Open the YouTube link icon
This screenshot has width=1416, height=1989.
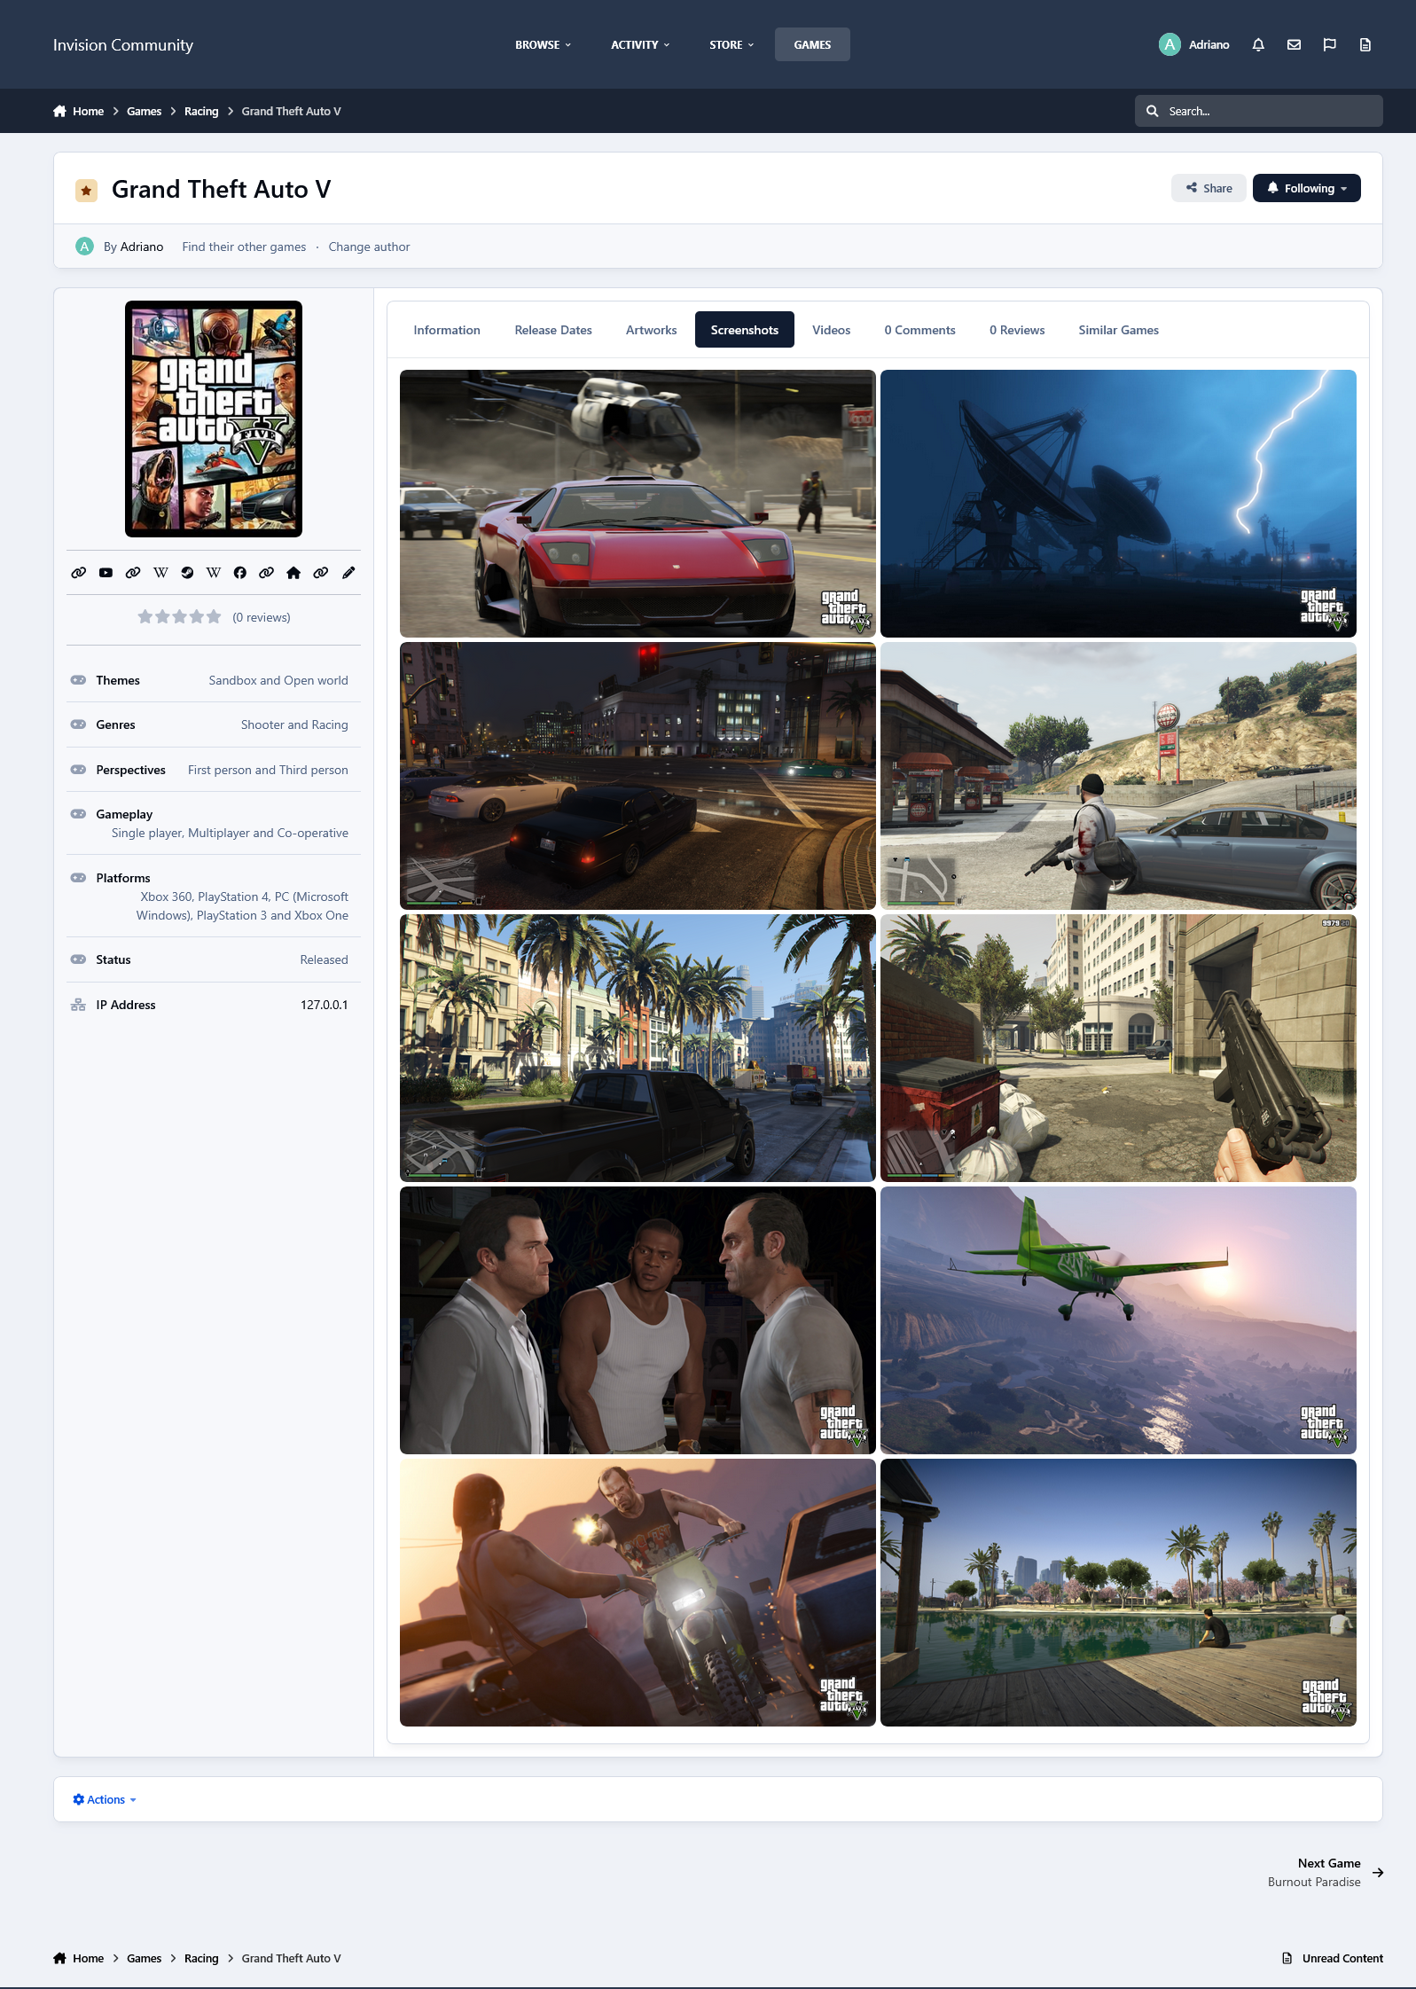click(x=106, y=573)
